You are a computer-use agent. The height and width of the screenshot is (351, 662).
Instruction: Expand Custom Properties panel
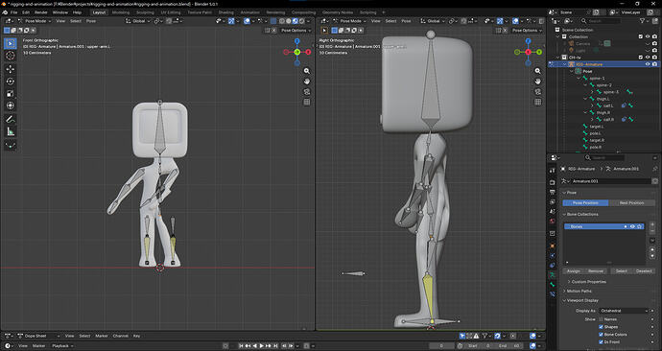[588, 282]
